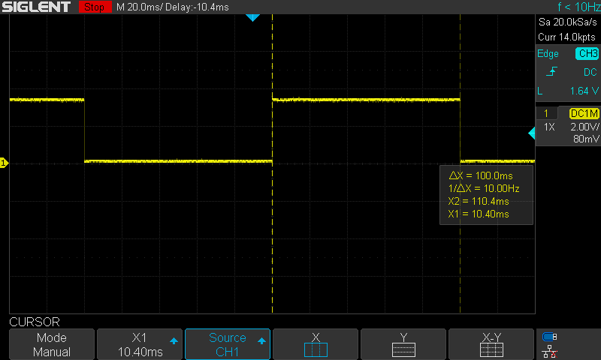Screen dimensions: 601x360
Task: Click the CURSOR menu title
Action: click(35, 322)
